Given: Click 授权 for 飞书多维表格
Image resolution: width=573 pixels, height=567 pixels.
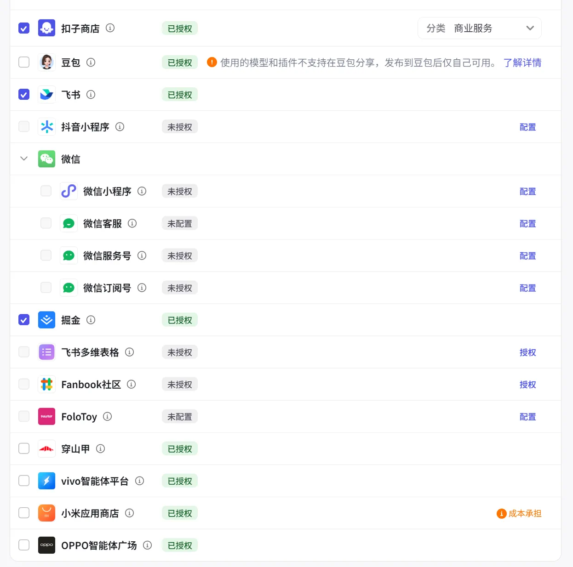Looking at the screenshot, I should pyautogui.click(x=527, y=352).
